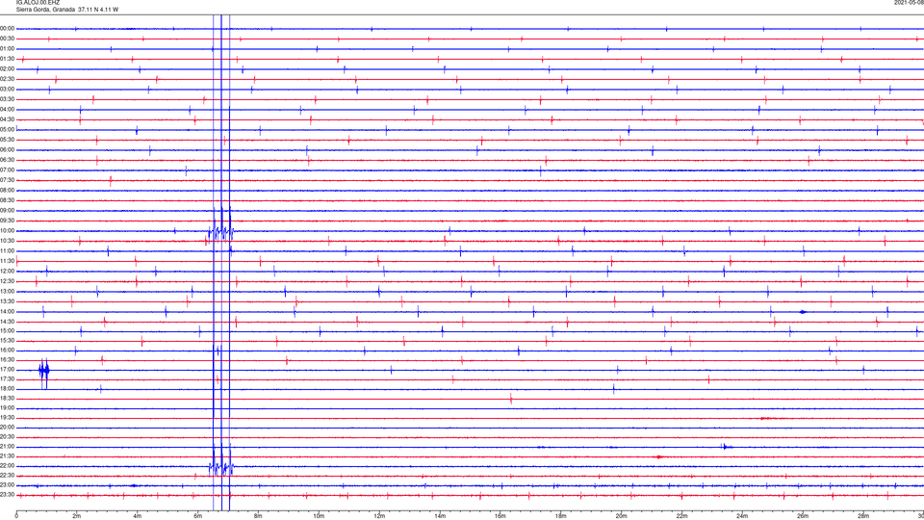The height and width of the screenshot is (520, 924).
Task: Pick the 22m axis tick label
Action: 681,516
